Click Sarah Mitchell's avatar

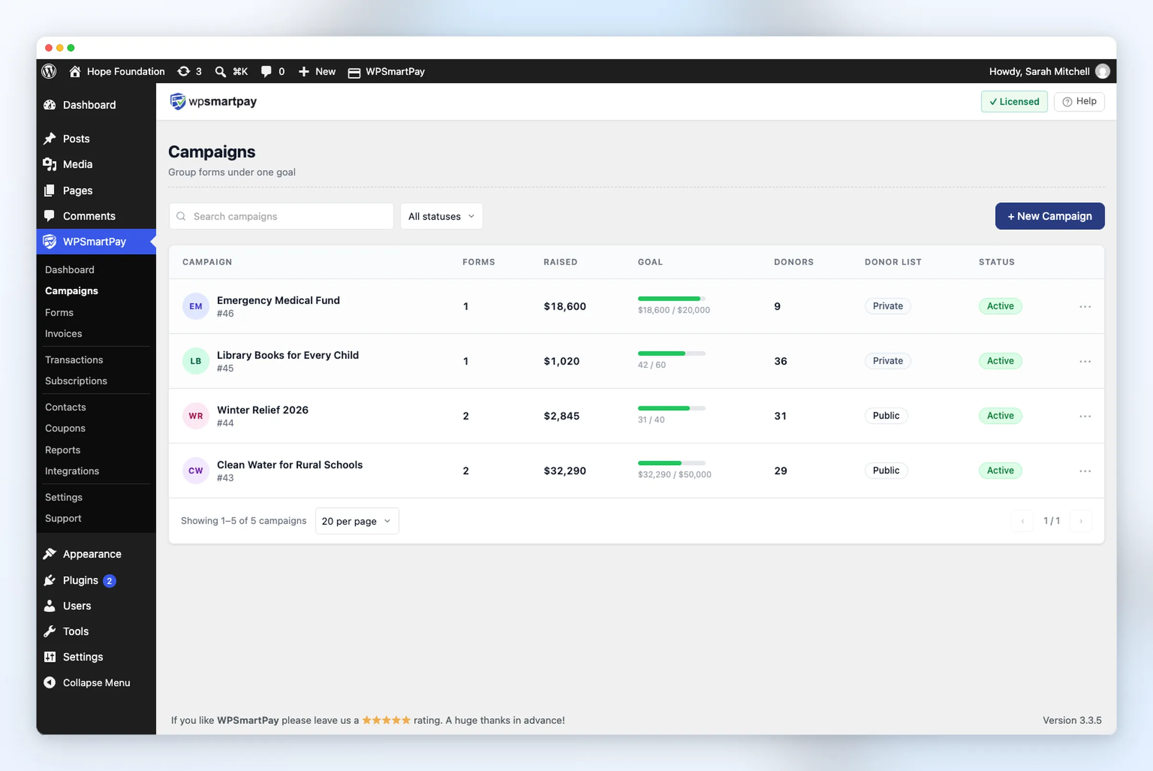1103,71
